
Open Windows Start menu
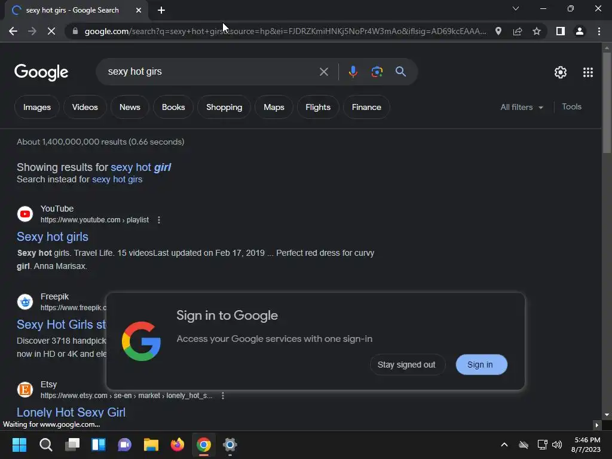(x=19, y=445)
